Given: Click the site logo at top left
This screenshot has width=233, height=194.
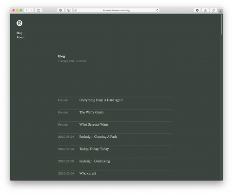Looking at the screenshot, I should pos(19,23).
